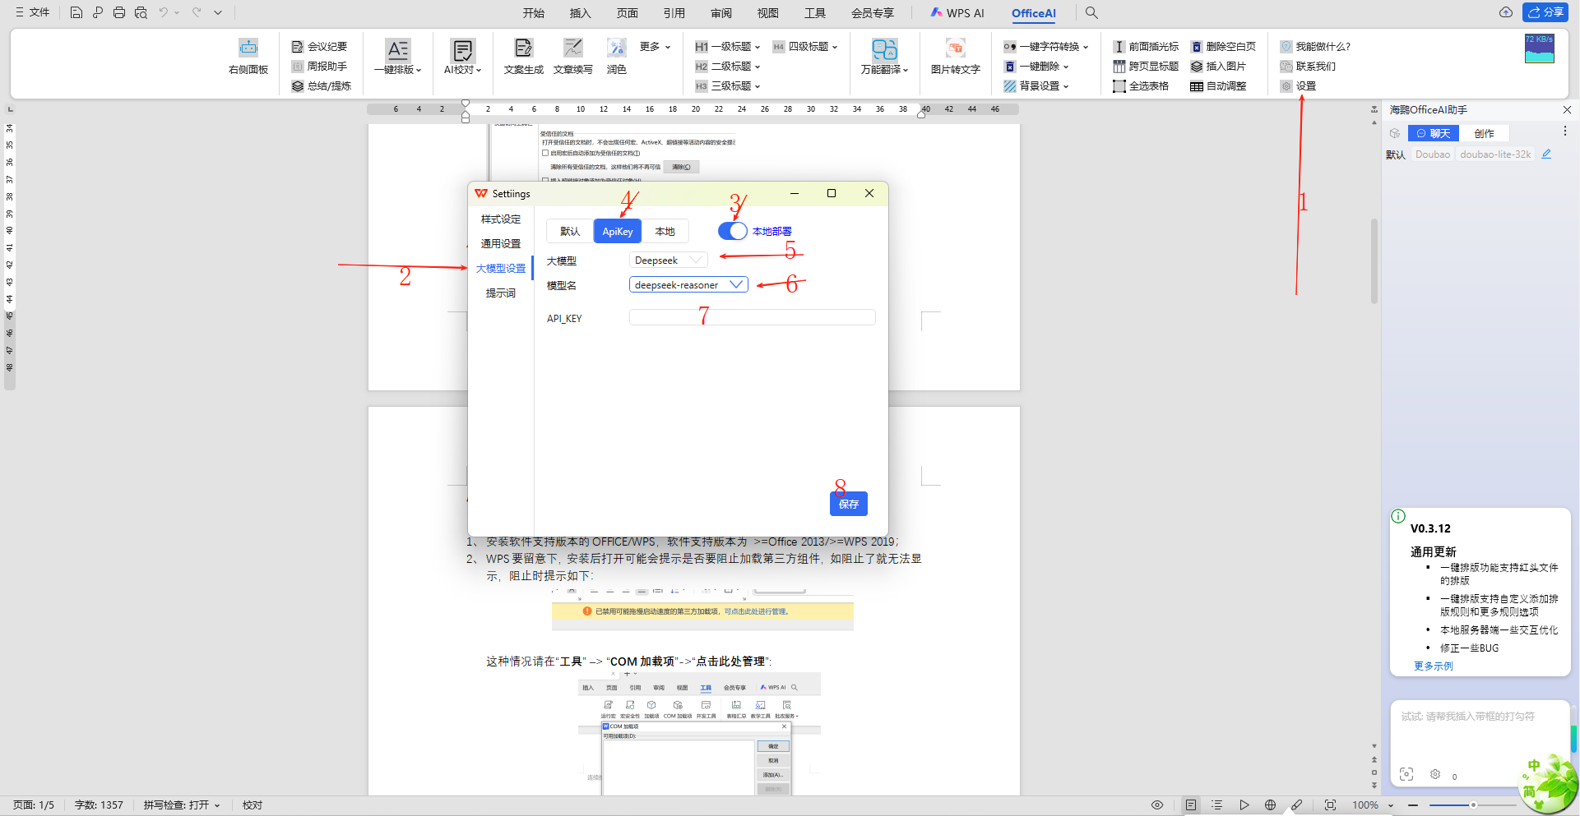Open 设置 settings from the OfficeAI ribbon

(1298, 86)
